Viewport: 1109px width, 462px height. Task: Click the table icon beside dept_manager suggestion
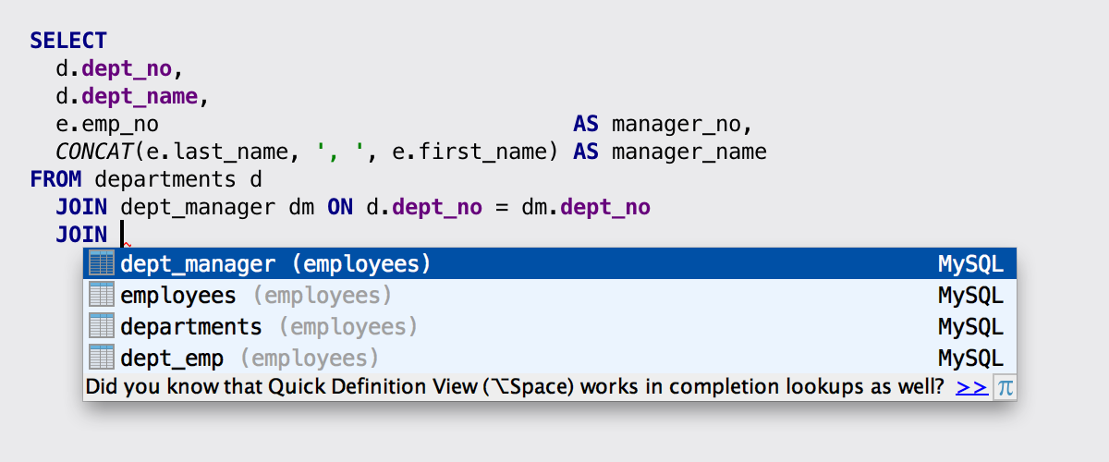tap(101, 264)
